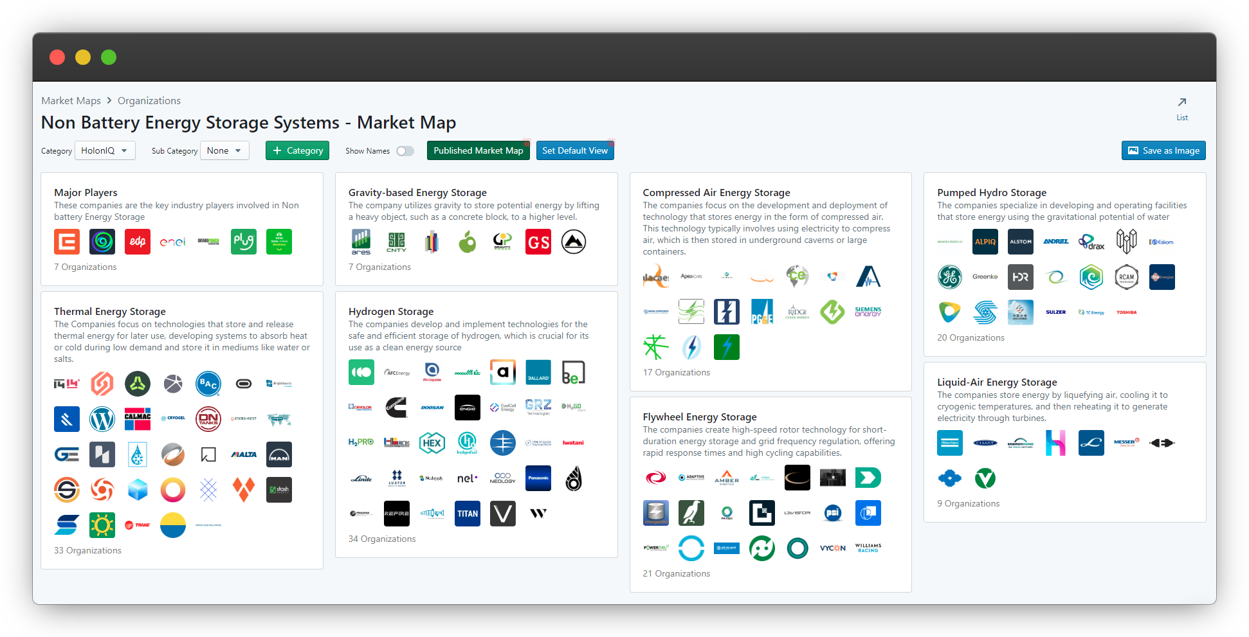Click the Flywheel Energy Storage heading
Screen dimensions: 1249x637
pyautogui.click(x=700, y=417)
